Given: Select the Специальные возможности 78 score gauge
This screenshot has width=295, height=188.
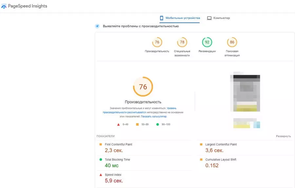Looking at the screenshot, I should tap(182, 42).
